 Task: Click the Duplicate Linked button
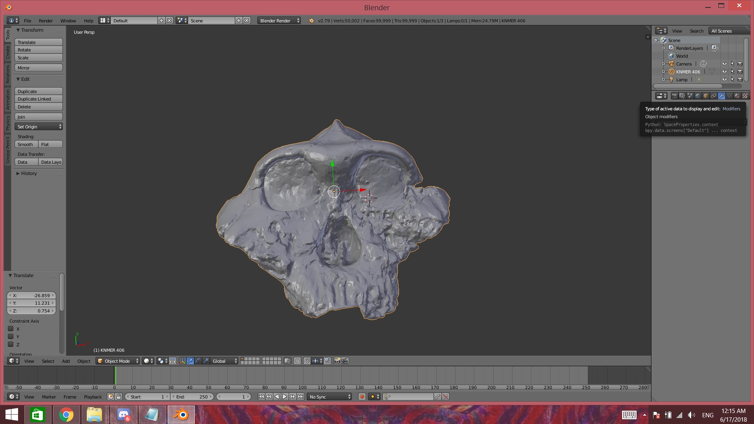[38, 99]
